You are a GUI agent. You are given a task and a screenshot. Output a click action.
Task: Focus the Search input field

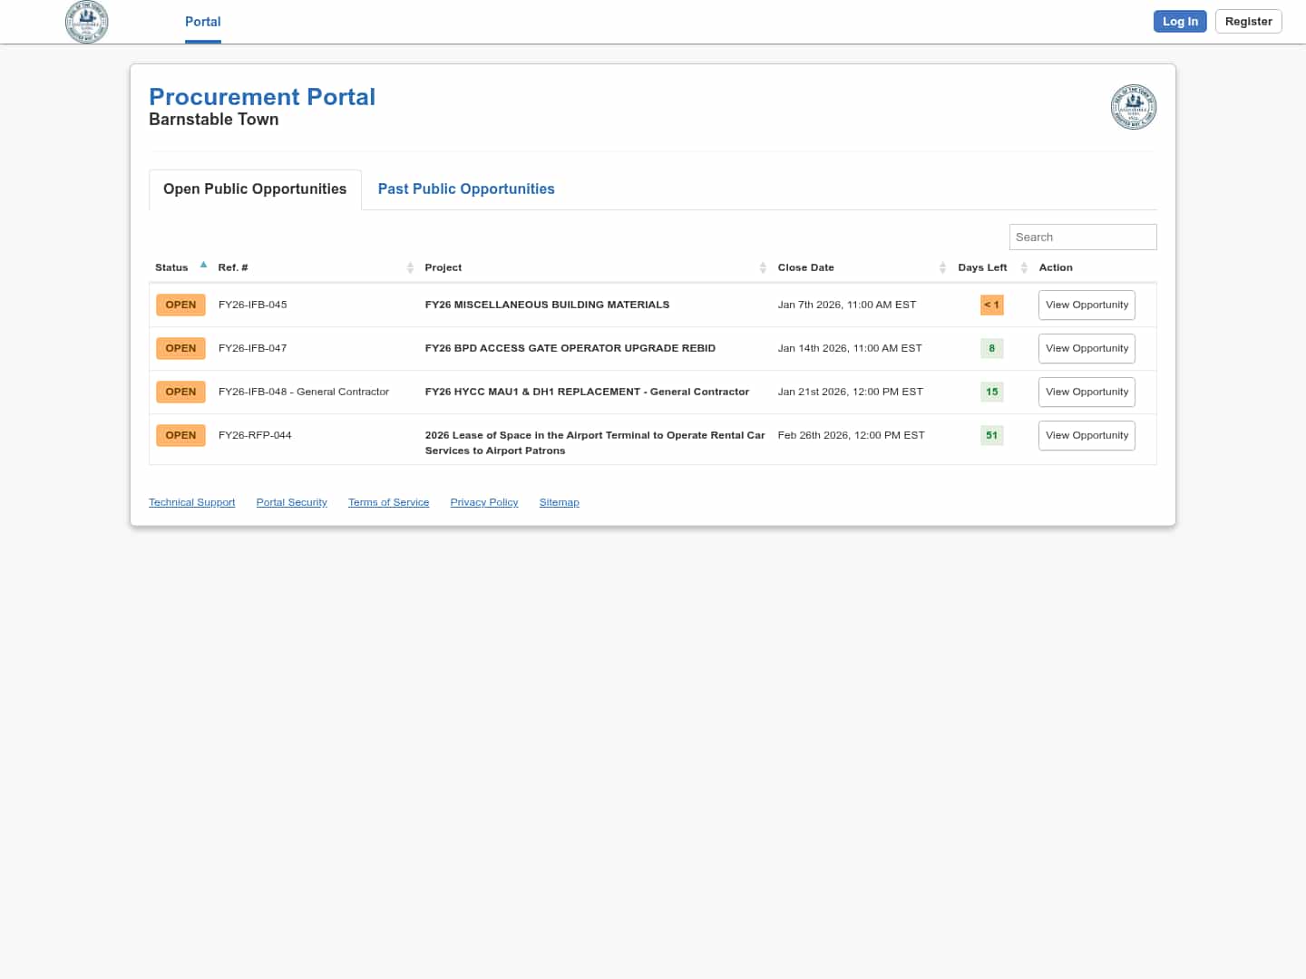[x=1082, y=237]
